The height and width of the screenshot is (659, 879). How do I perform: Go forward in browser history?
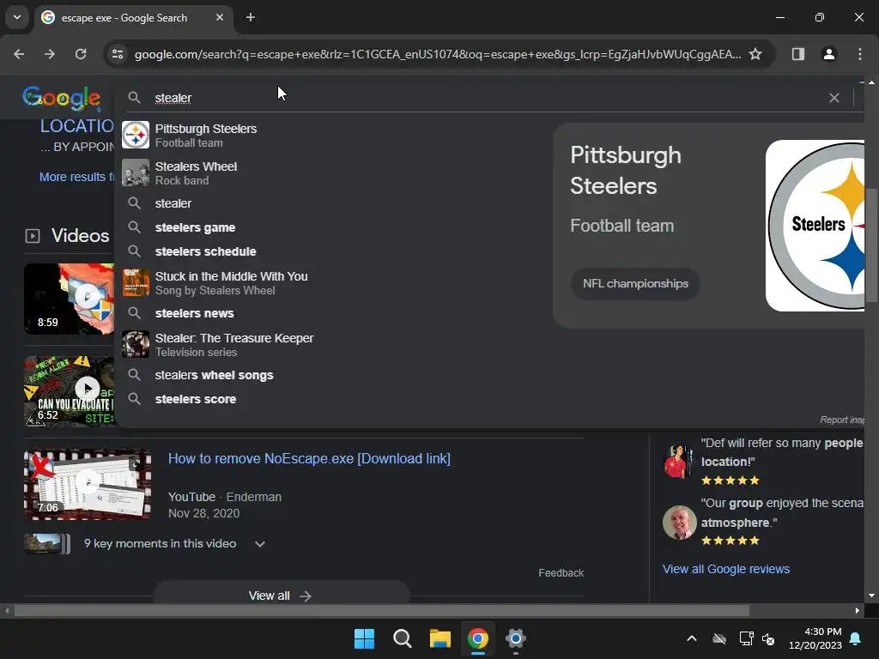[50, 54]
